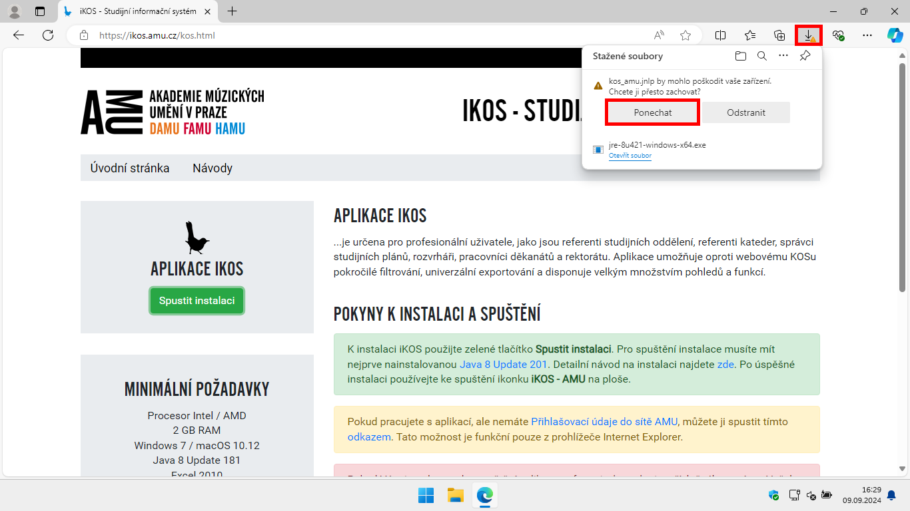910x511 pixels.
Task: Open the Collections icon
Action: click(779, 35)
